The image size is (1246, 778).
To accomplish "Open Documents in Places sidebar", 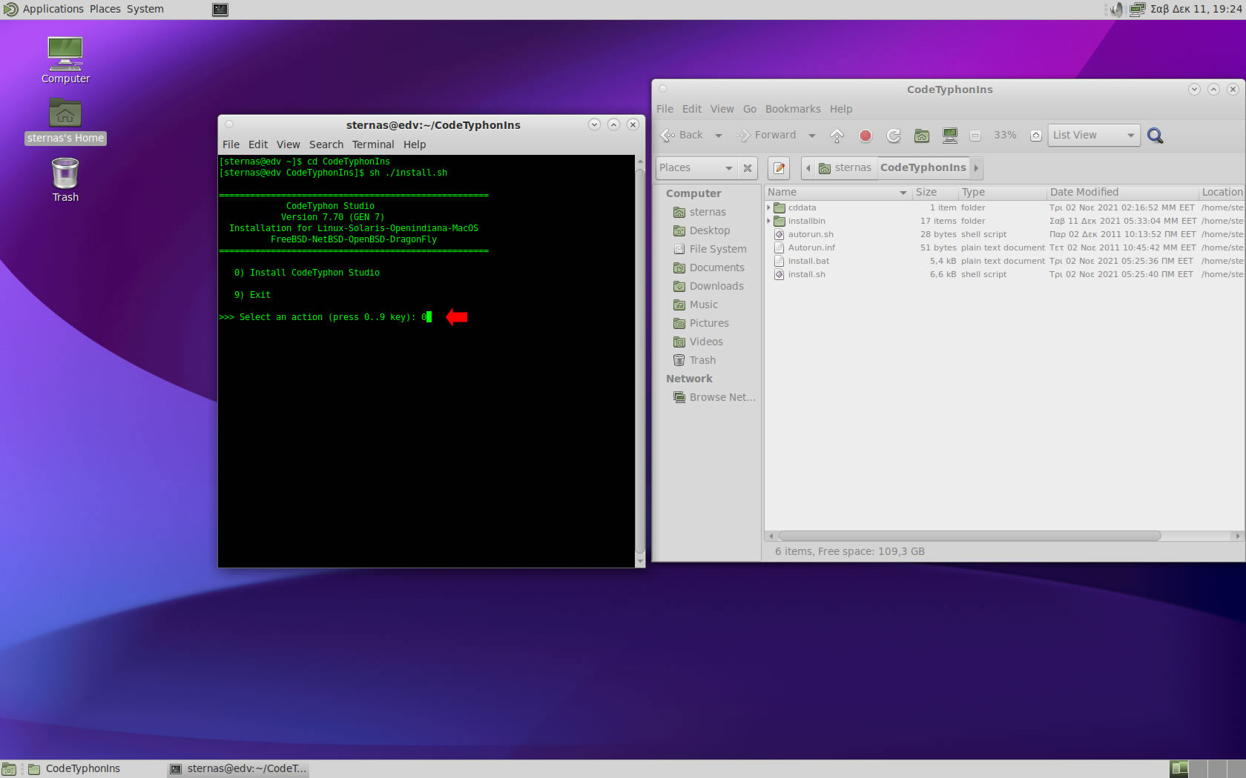I will (709, 267).
